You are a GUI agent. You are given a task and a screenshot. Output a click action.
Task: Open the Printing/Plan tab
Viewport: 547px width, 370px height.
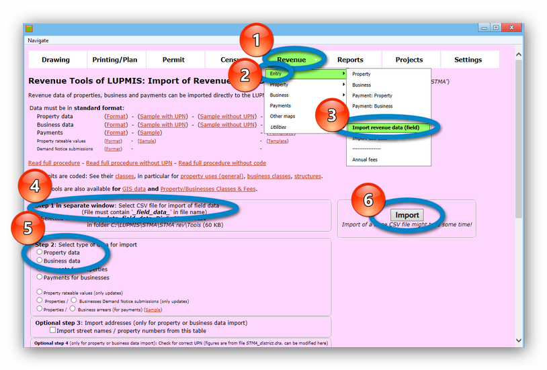click(x=115, y=60)
